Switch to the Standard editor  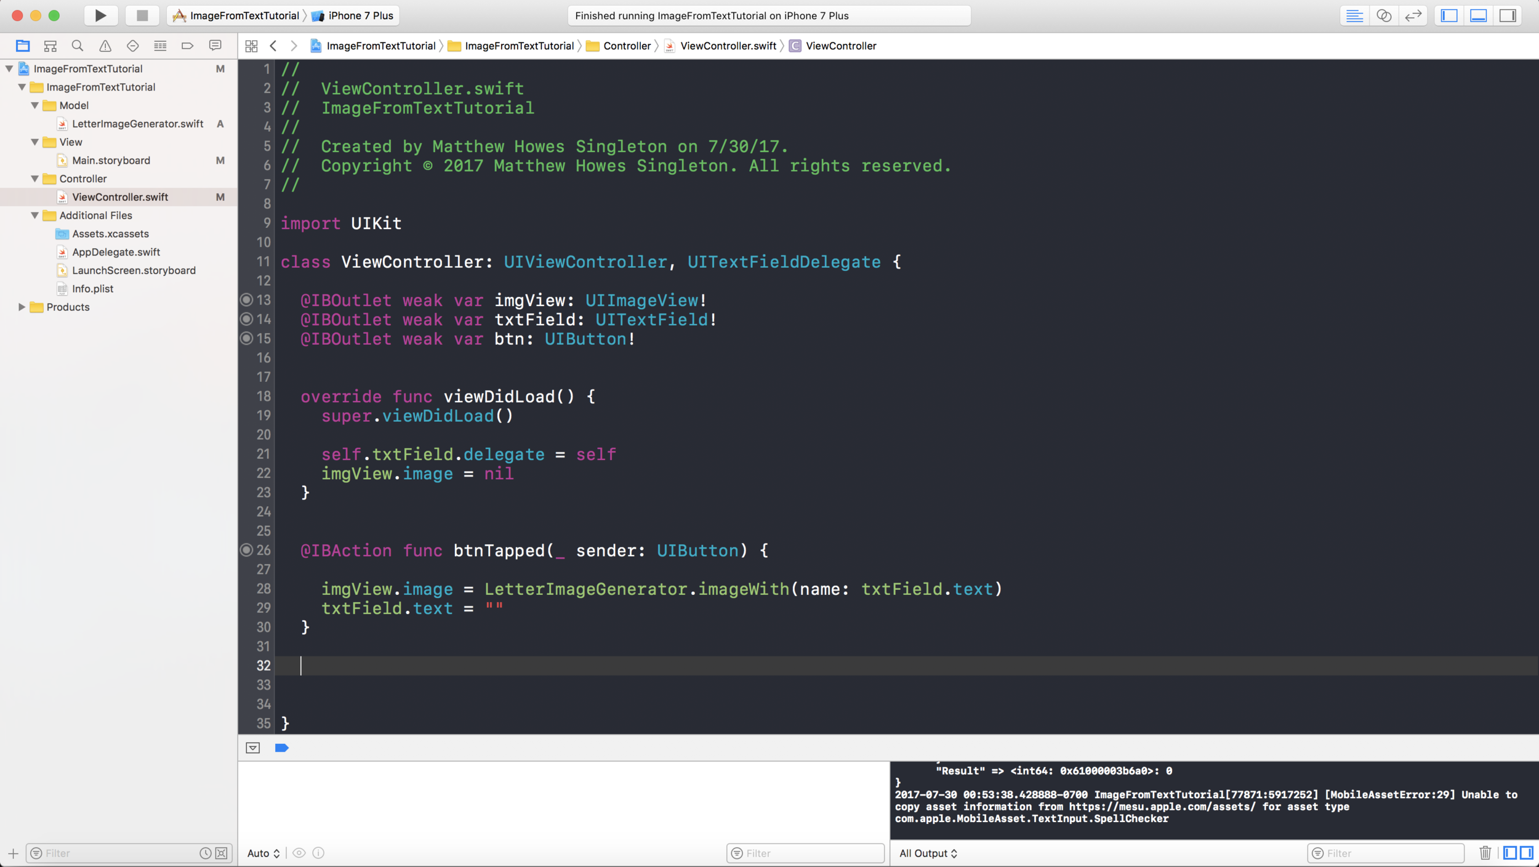tap(1354, 15)
